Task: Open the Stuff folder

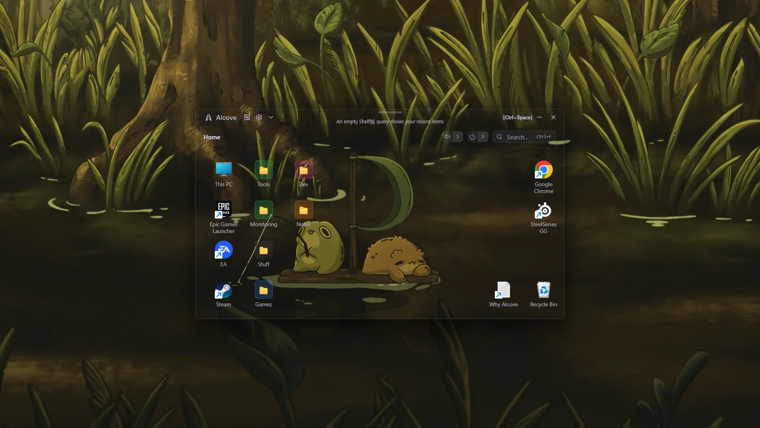Action: click(x=264, y=254)
